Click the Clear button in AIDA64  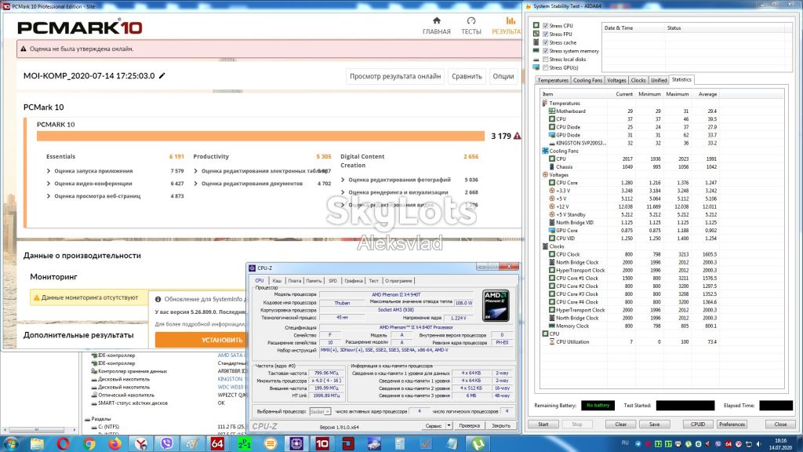point(621,425)
